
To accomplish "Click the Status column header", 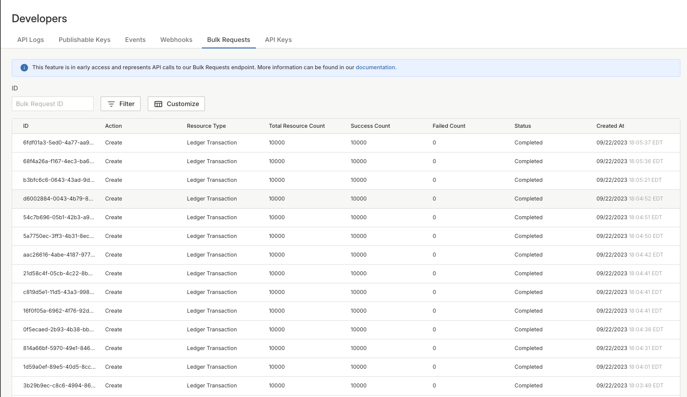I will (x=523, y=126).
